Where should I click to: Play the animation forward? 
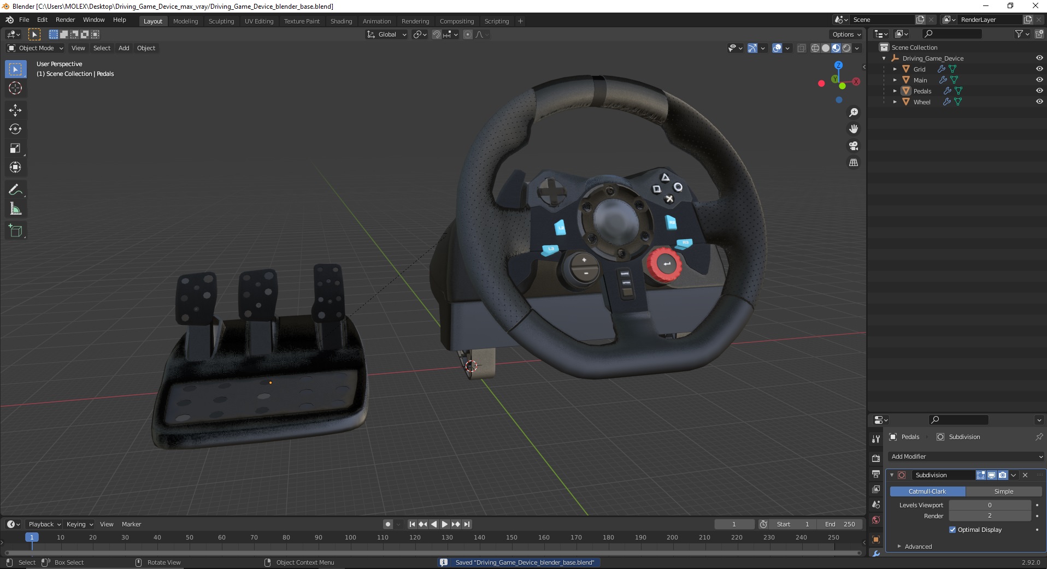coord(445,524)
